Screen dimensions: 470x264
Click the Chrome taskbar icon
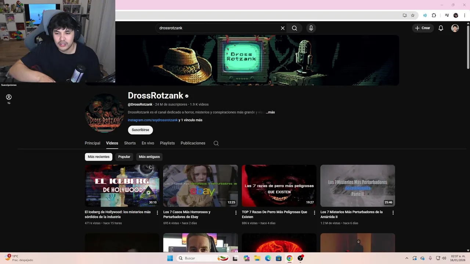(289, 258)
